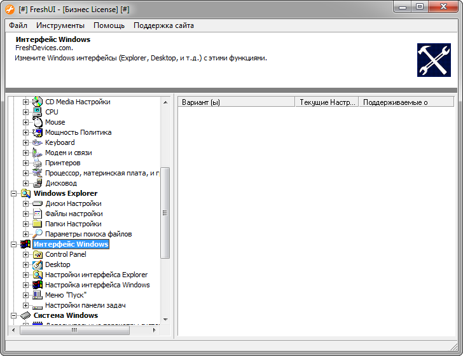Open the Помощь menu
The image size is (463, 356).
coord(109,25)
